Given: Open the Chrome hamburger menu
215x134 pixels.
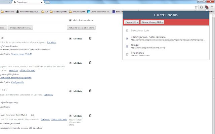Looking at the screenshot, I should [212, 7].
